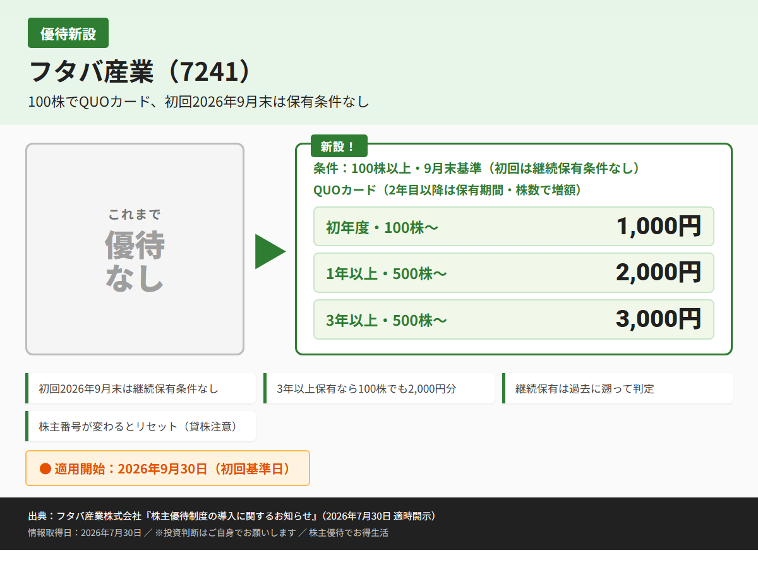758x565 pixels.
Task: Click 株主優待でお得生活 in footer
Action: tap(348, 532)
